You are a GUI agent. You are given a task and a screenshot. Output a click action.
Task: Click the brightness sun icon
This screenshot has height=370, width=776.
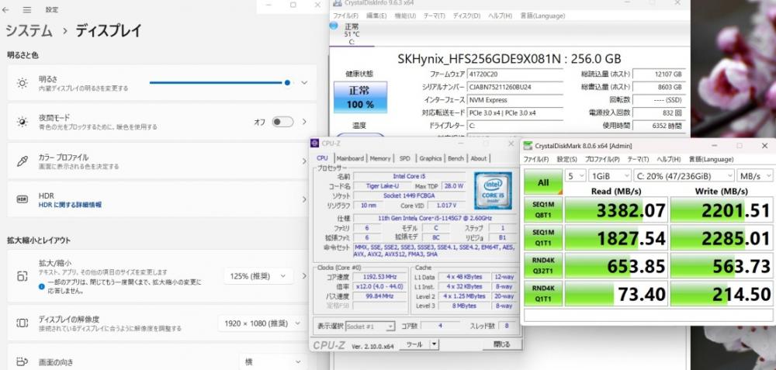click(x=23, y=83)
